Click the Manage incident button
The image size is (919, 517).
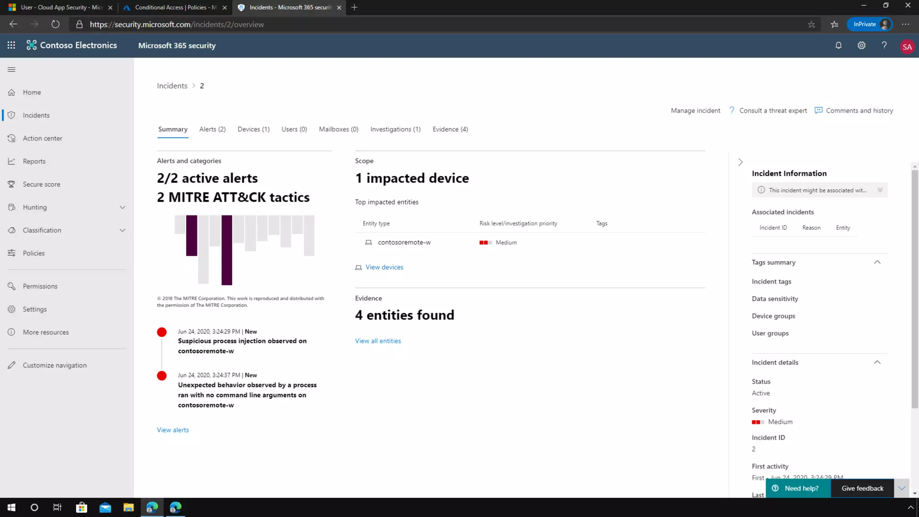pyautogui.click(x=695, y=110)
